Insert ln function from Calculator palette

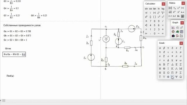click(x=159, y=9)
